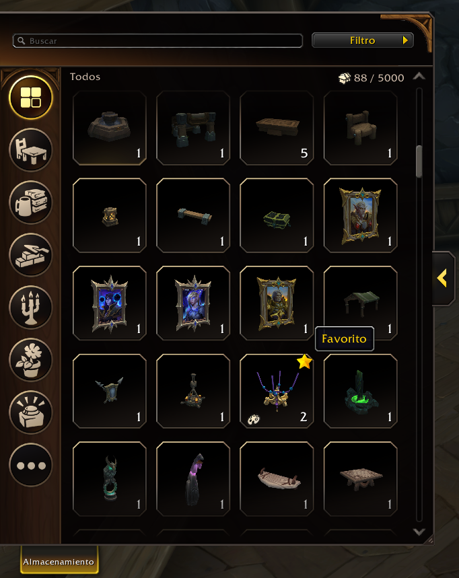This screenshot has height=578, width=459.
Task: Select the blood elf framed portrait
Action: pos(360,215)
